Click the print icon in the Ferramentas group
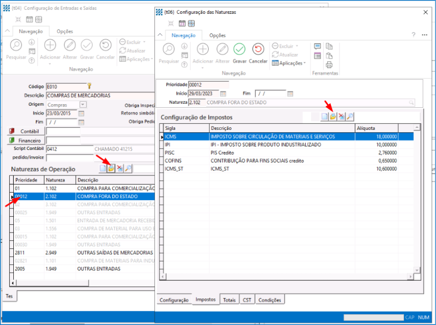 click(329, 65)
